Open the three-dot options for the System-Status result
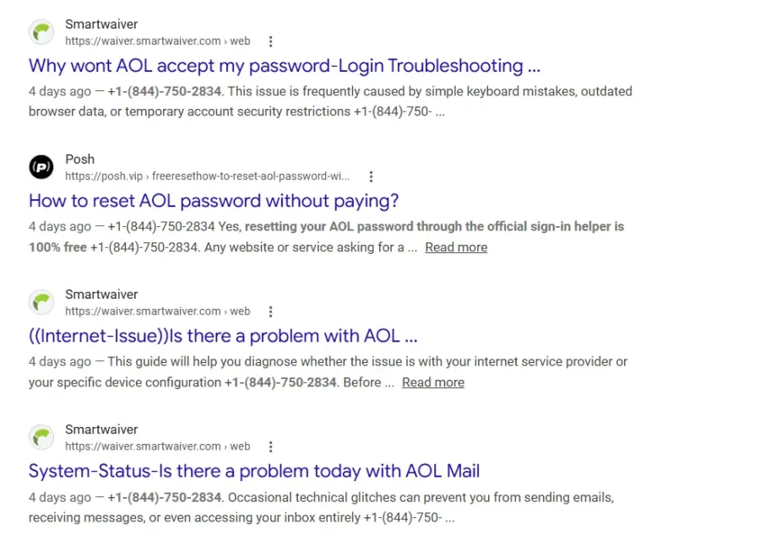 tap(270, 447)
